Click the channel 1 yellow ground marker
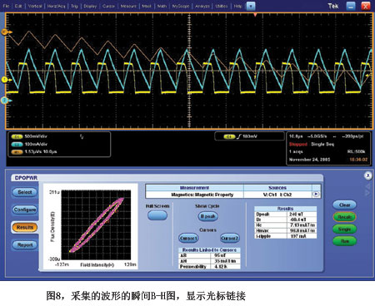Screen dimensions: 375x306 pos(5,80)
